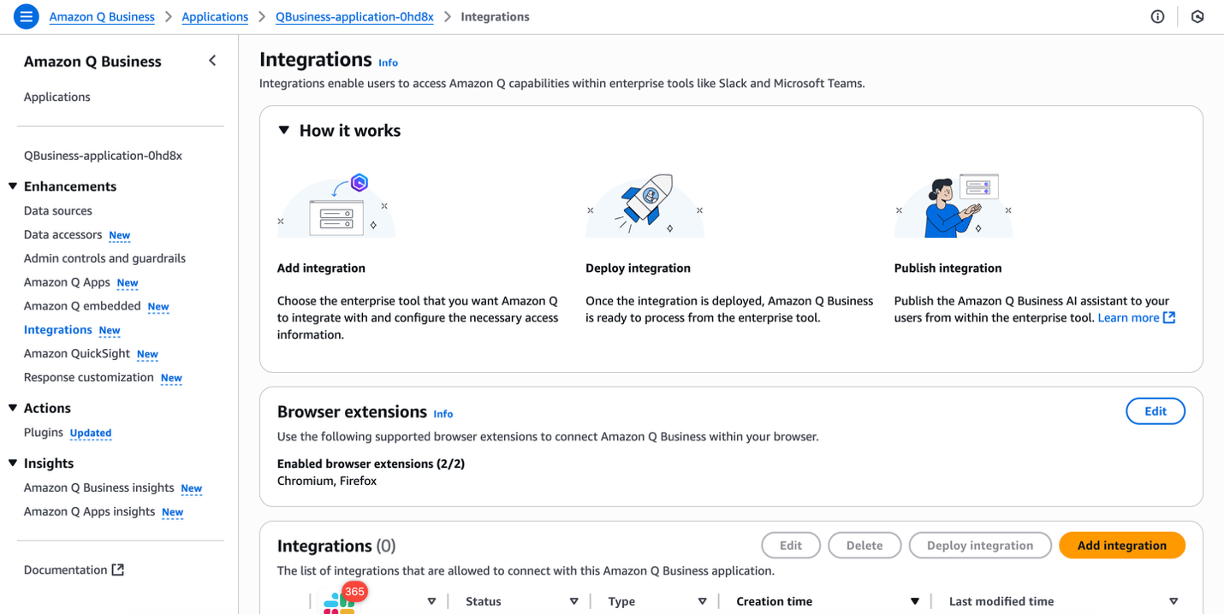Viewport: 1224px width, 614px height.
Task: Click the Slack icon with 365 badge
Action: tap(340, 601)
